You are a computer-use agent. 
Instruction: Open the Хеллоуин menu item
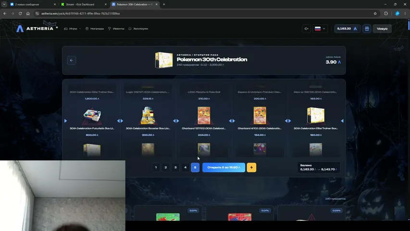138,28
